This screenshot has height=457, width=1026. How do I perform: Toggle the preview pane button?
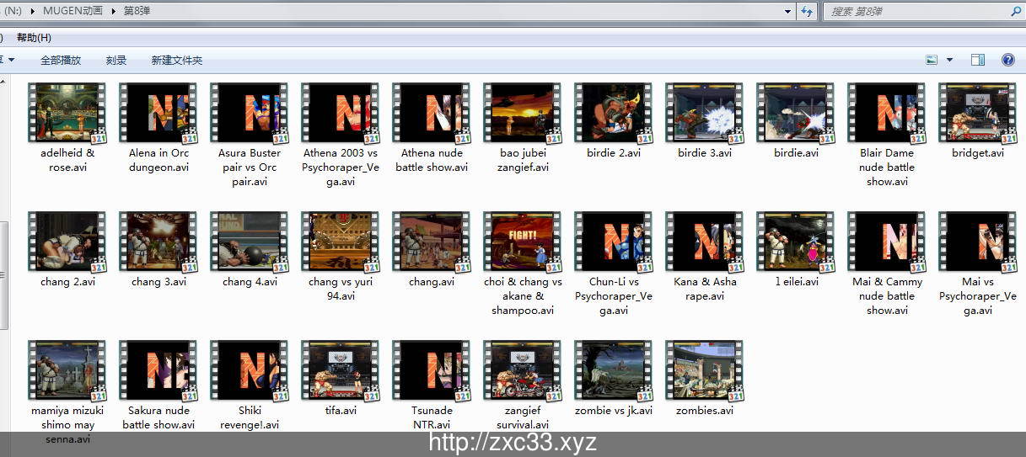pyautogui.click(x=978, y=60)
